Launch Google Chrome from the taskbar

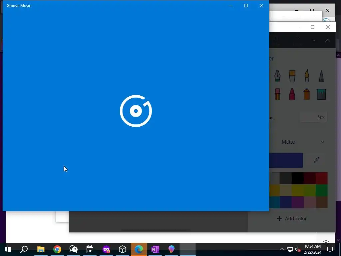click(57, 249)
